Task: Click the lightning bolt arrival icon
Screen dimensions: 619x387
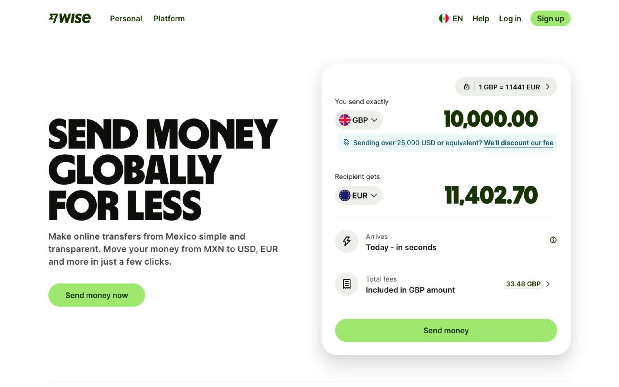Action: click(x=347, y=241)
